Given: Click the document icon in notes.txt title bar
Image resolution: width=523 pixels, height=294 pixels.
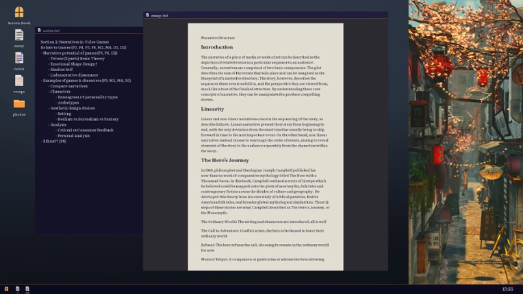Looking at the screenshot, I should [x=39, y=30].
